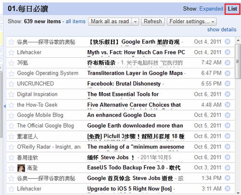Open Mark all as read dropdown arrow

[135, 22]
